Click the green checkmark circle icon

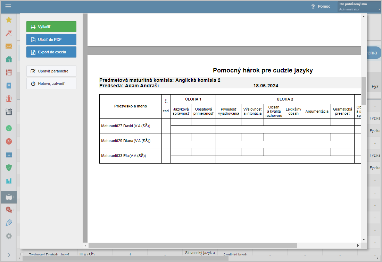pyautogui.click(x=9, y=128)
